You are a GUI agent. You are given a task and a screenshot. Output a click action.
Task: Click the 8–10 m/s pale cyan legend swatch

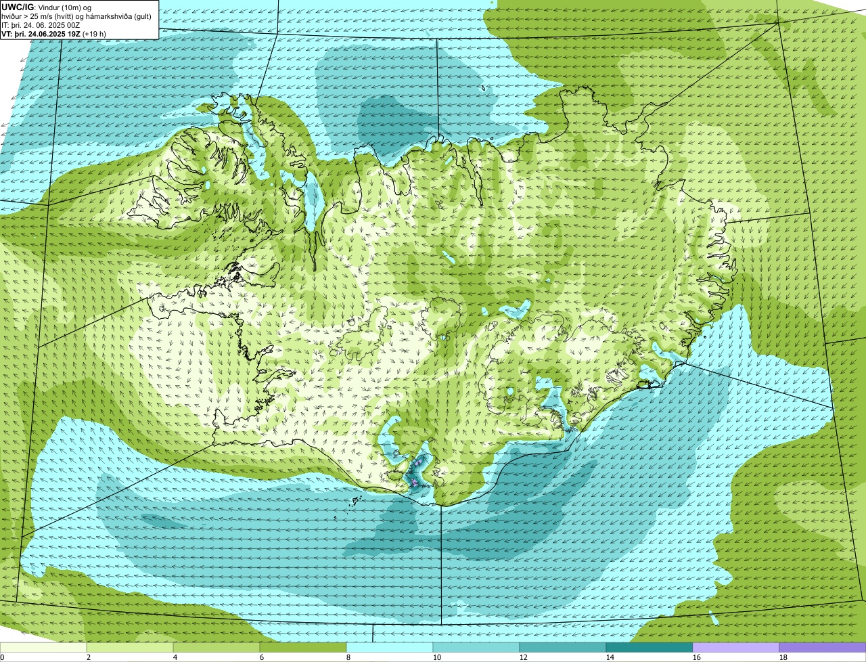390,648
